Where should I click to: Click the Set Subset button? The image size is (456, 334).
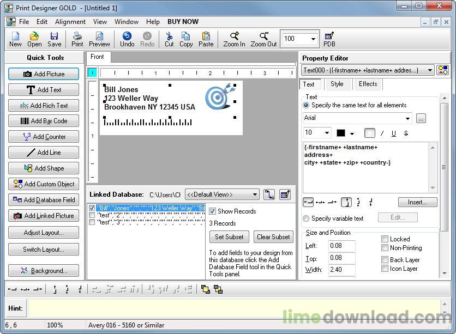pyautogui.click(x=229, y=237)
